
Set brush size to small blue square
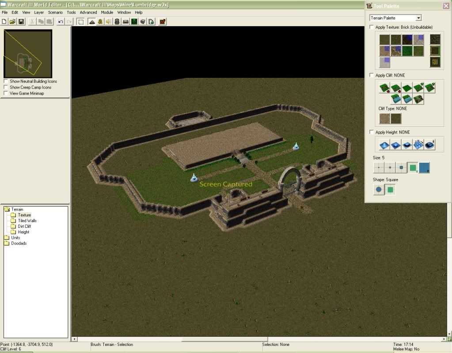point(401,167)
